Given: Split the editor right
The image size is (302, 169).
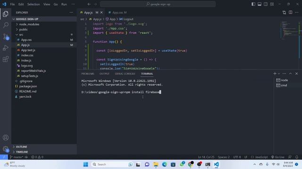Looking at the screenshot, I should coord(291,13).
